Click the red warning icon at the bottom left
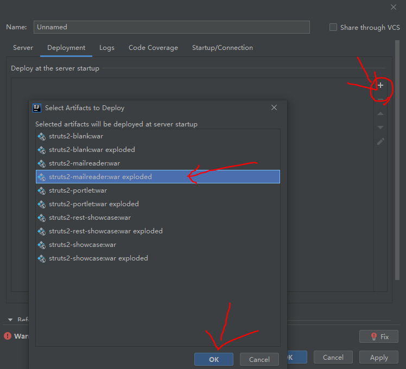Image resolution: width=406 pixels, height=369 pixels. pyautogui.click(x=8, y=336)
